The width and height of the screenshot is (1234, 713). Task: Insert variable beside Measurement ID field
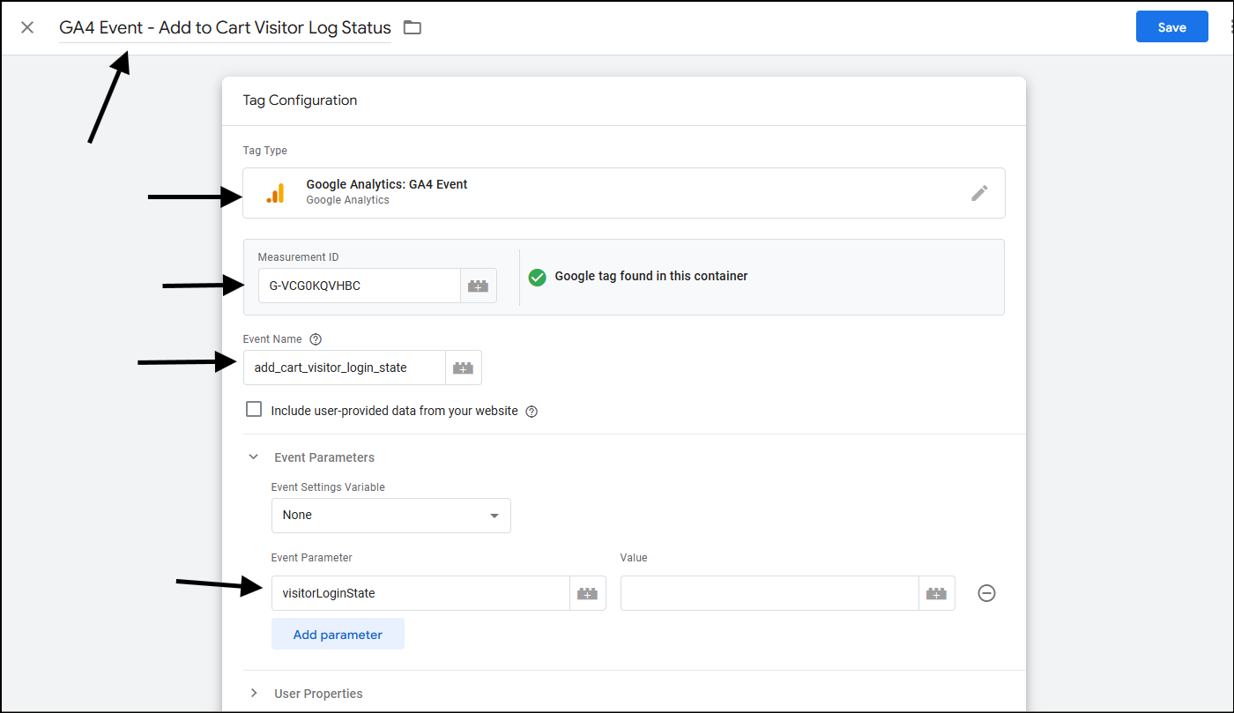[479, 286]
